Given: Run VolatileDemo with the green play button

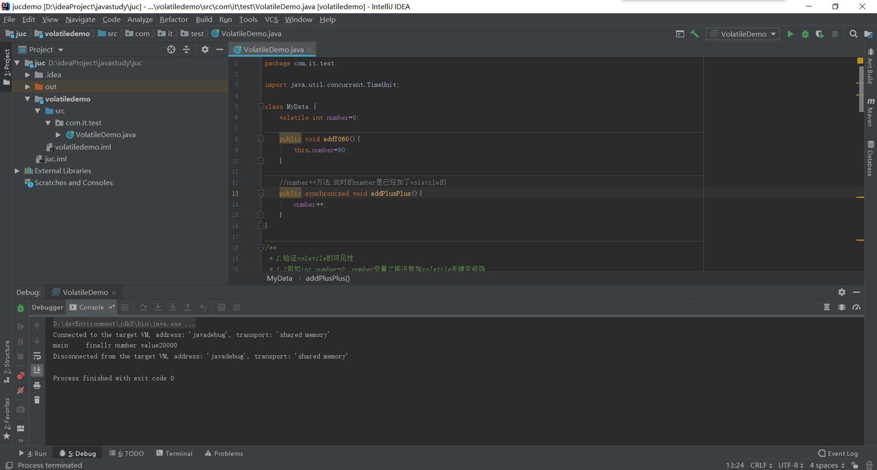Looking at the screenshot, I should (790, 34).
